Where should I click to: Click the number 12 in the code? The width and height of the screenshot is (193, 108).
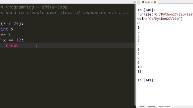click(19, 40)
